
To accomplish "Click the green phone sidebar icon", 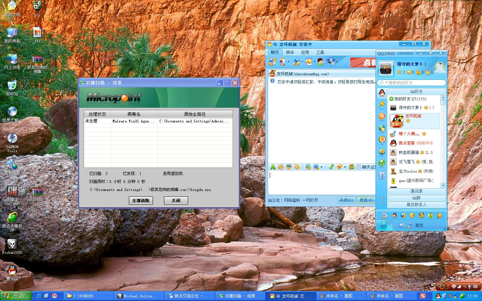I will click(x=382, y=163).
